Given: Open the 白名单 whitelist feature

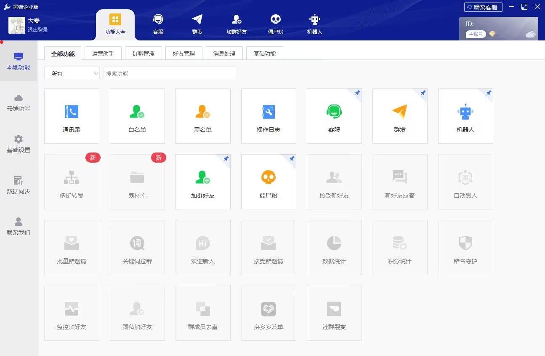Looking at the screenshot, I should point(137,116).
